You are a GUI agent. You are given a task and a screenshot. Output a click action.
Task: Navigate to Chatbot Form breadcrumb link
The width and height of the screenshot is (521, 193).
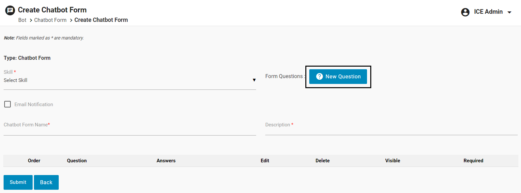point(50,20)
